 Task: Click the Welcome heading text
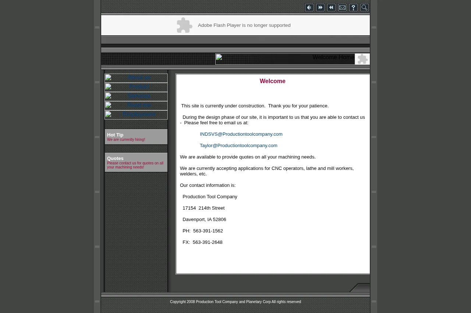coord(272,81)
